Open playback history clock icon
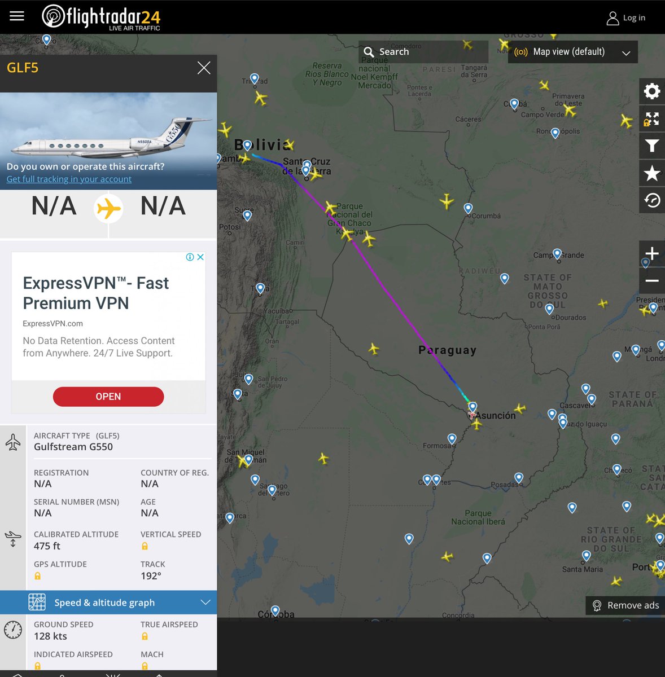Image resolution: width=665 pixels, height=677 pixels. 652,200
